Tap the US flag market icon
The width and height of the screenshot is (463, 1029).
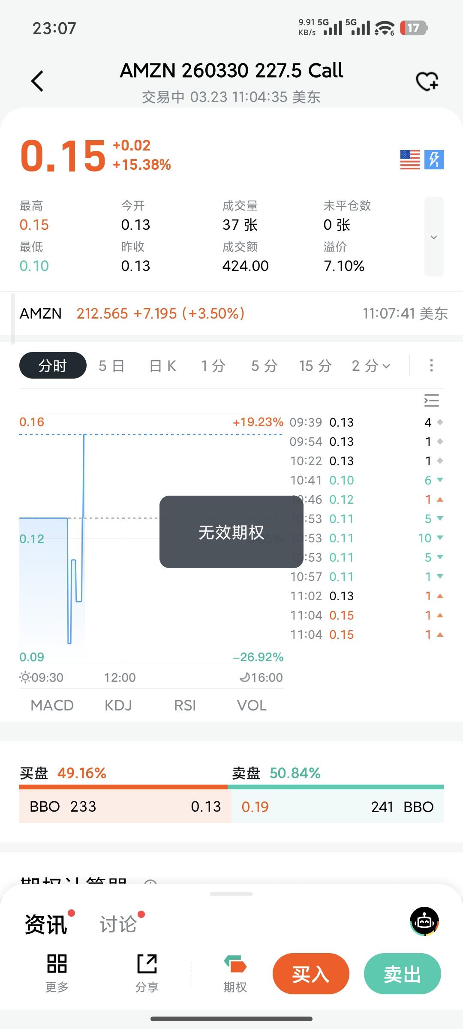click(x=410, y=160)
